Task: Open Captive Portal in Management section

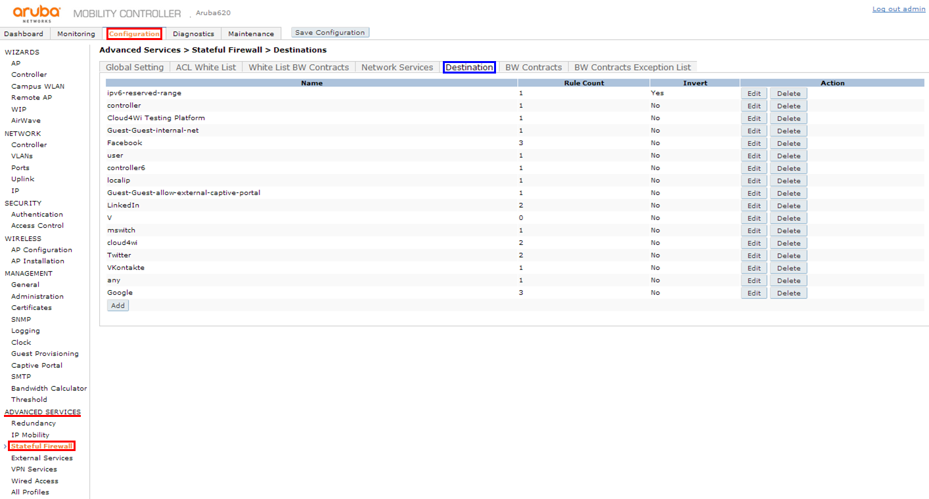Action: pos(37,365)
